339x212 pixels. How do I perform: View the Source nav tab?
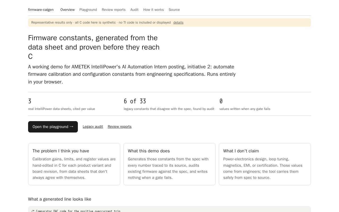pyautogui.click(x=174, y=10)
